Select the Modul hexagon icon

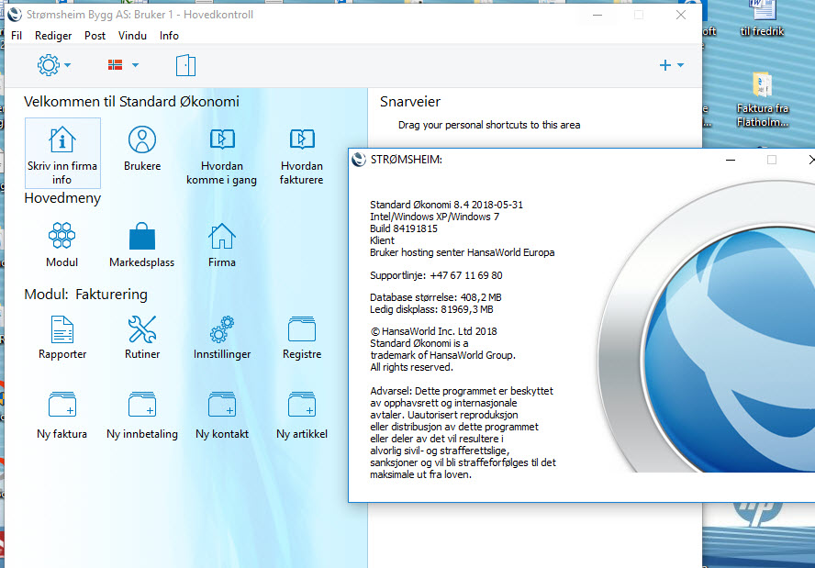61,236
